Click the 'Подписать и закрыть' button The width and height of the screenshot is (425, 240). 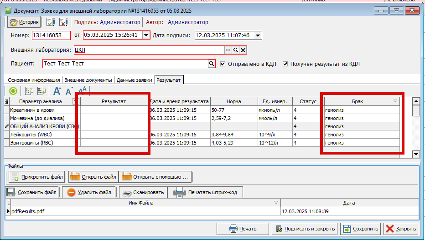(304, 229)
